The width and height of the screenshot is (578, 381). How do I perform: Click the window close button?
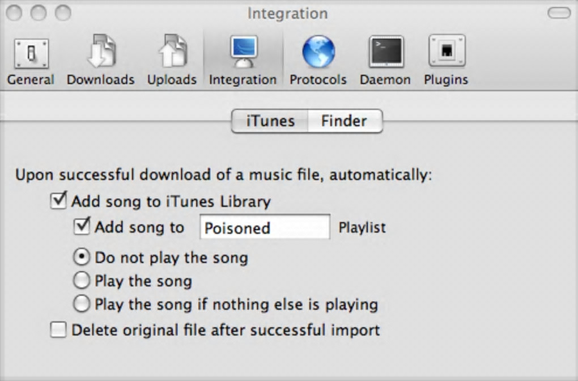click(x=14, y=13)
